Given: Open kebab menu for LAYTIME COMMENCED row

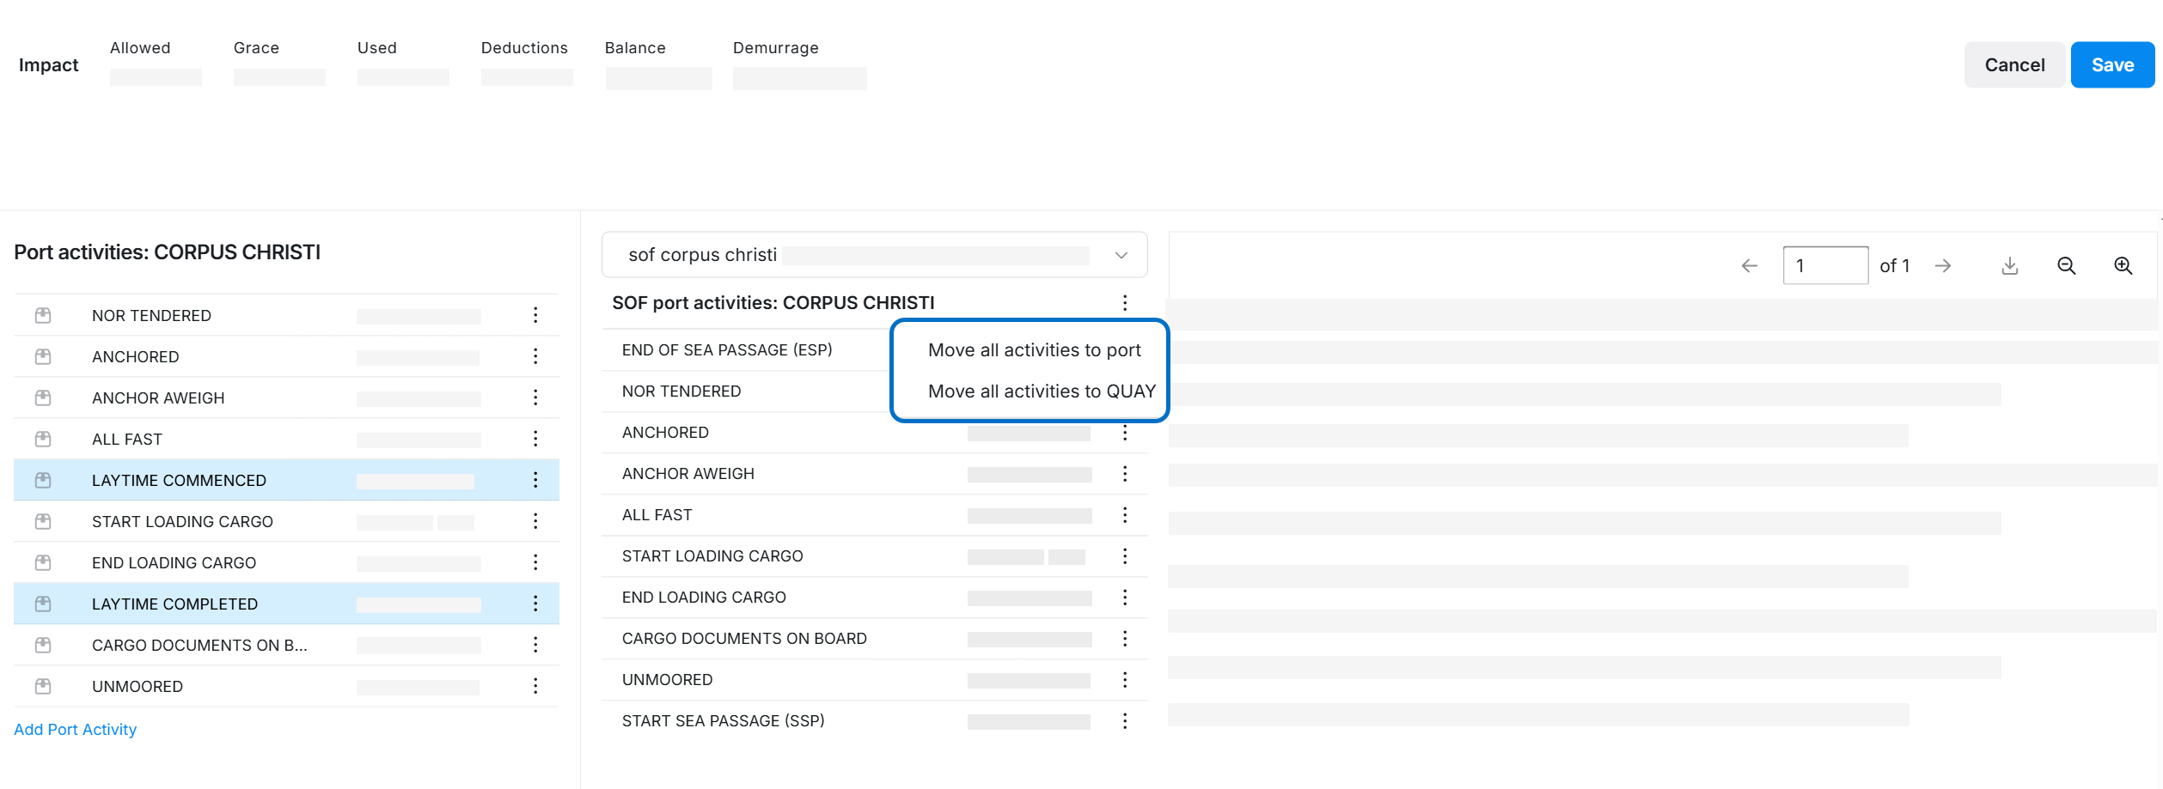Looking at the screenshot, I should coord(535,480).
